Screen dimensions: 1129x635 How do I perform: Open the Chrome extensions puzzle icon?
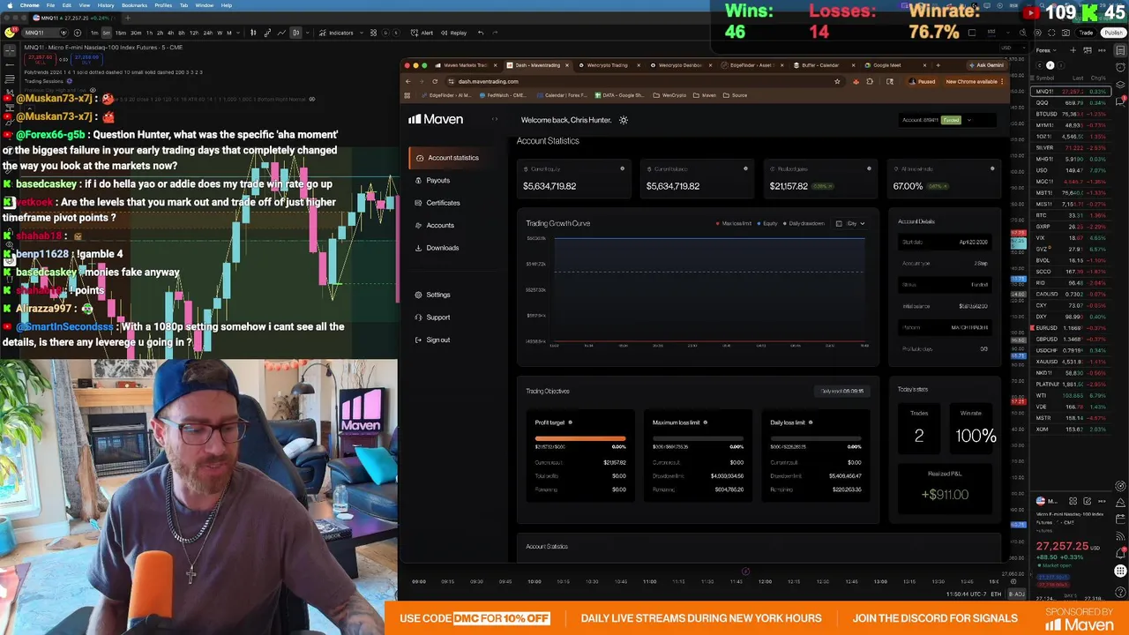pos(870,81)
